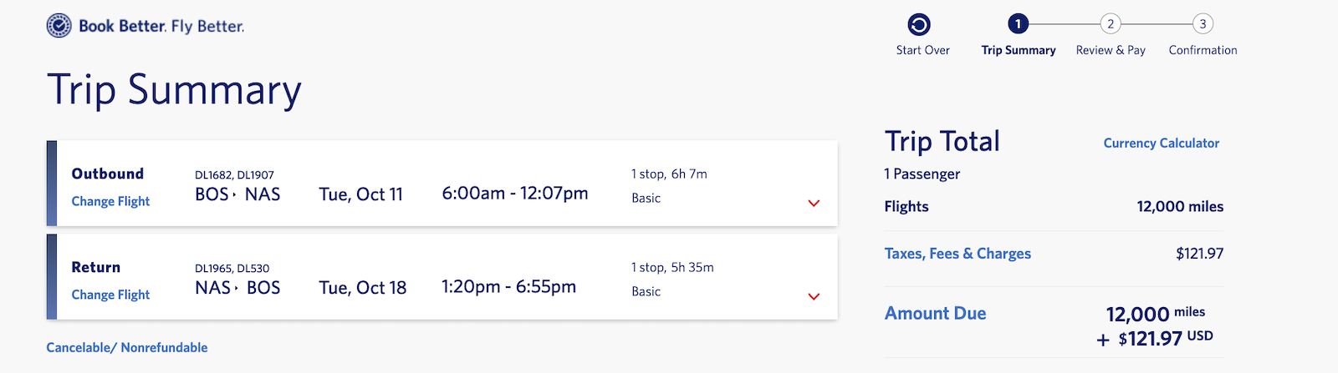Screen dimensions: 1338x373
Task: Click the Outbound BOS to NAS flight card
Action: click(442, 184)
